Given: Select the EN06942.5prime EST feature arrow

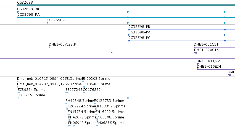Looking at the screenshot, I should point(72,126).
